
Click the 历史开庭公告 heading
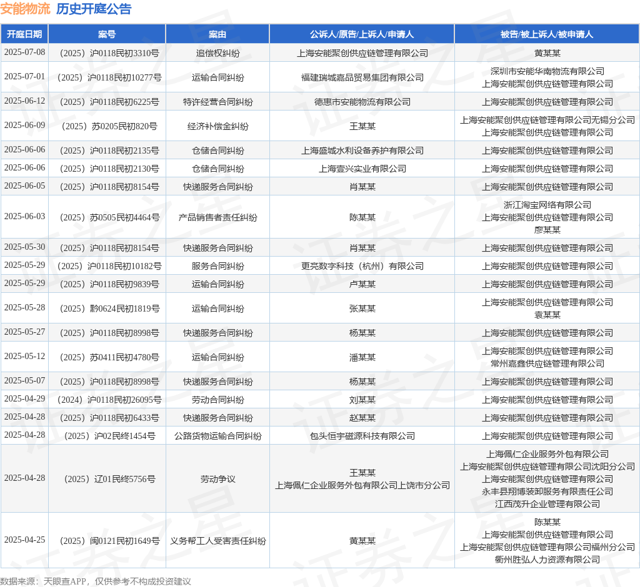pyautogui.click(x=94, y=9)
